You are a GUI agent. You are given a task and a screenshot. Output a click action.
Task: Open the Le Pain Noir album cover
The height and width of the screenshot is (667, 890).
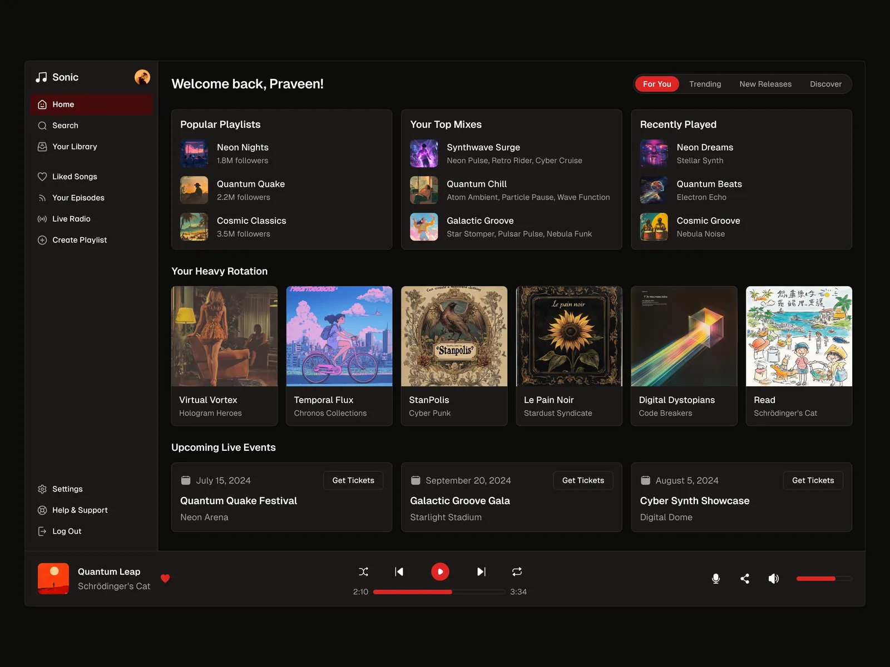569,336
